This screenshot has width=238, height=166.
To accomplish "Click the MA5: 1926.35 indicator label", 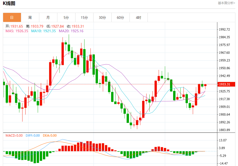I will click(x=17, y=31).
